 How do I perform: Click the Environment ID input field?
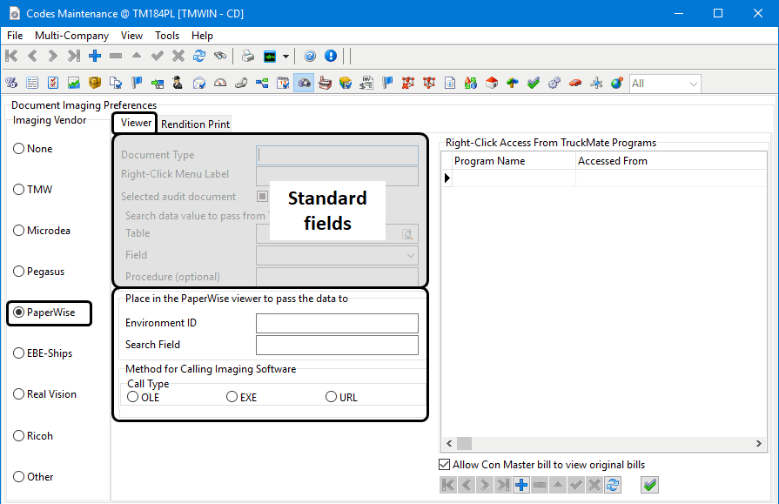click(337, 323)
